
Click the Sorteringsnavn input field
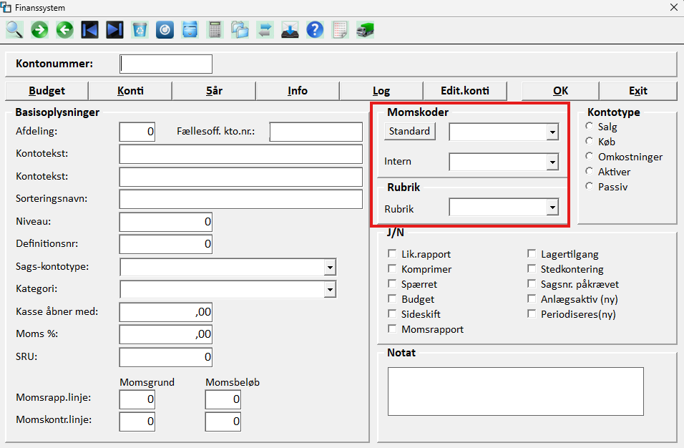click(x=241, y=200)
